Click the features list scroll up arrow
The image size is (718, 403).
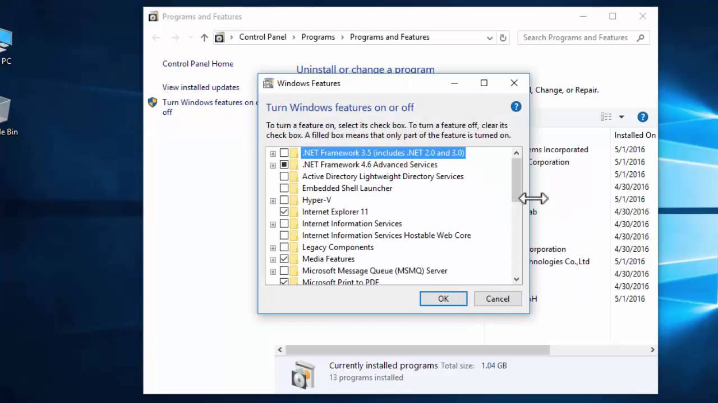point(517,152)
